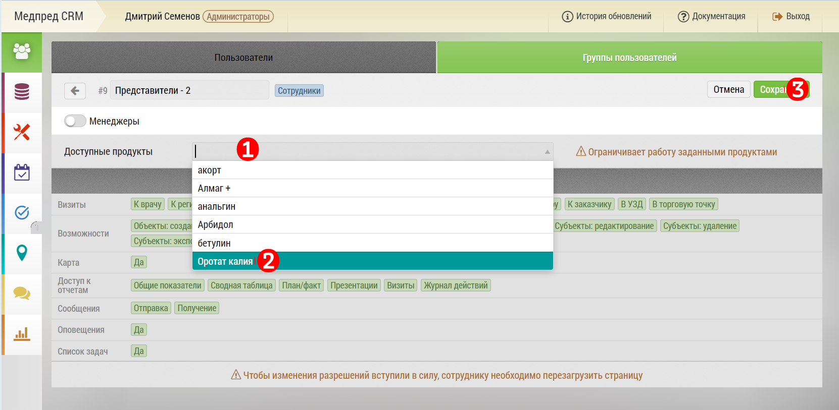Select акорт from product list
The image size is (839, 410).
click(373, 170)
